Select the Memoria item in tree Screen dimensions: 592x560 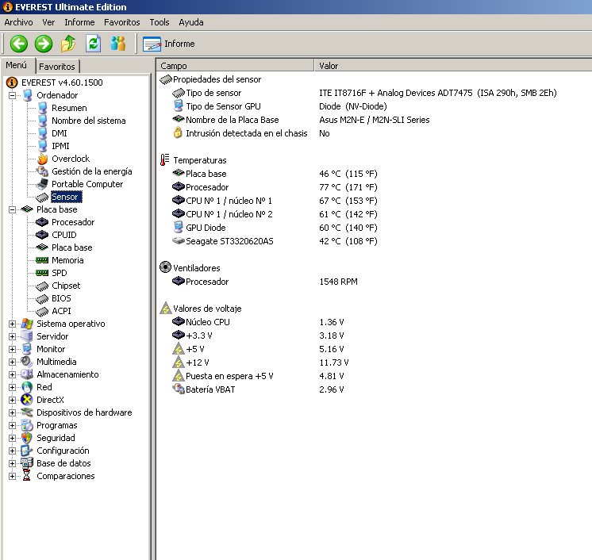tap(67, 260)
